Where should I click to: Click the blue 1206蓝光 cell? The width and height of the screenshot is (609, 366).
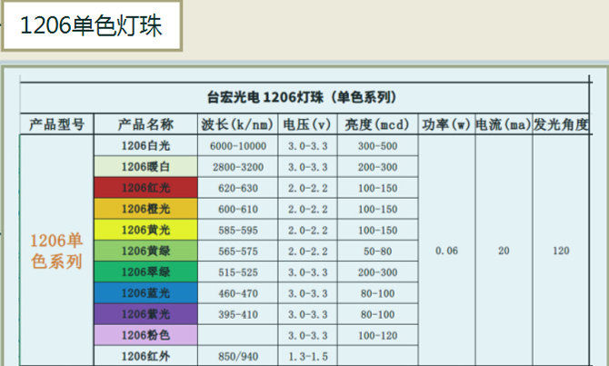click(145, 292)
